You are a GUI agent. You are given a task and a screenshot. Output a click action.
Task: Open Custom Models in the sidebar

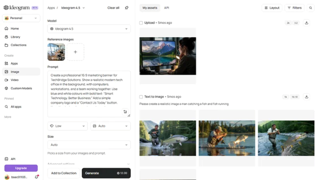(x=21, y=88)
